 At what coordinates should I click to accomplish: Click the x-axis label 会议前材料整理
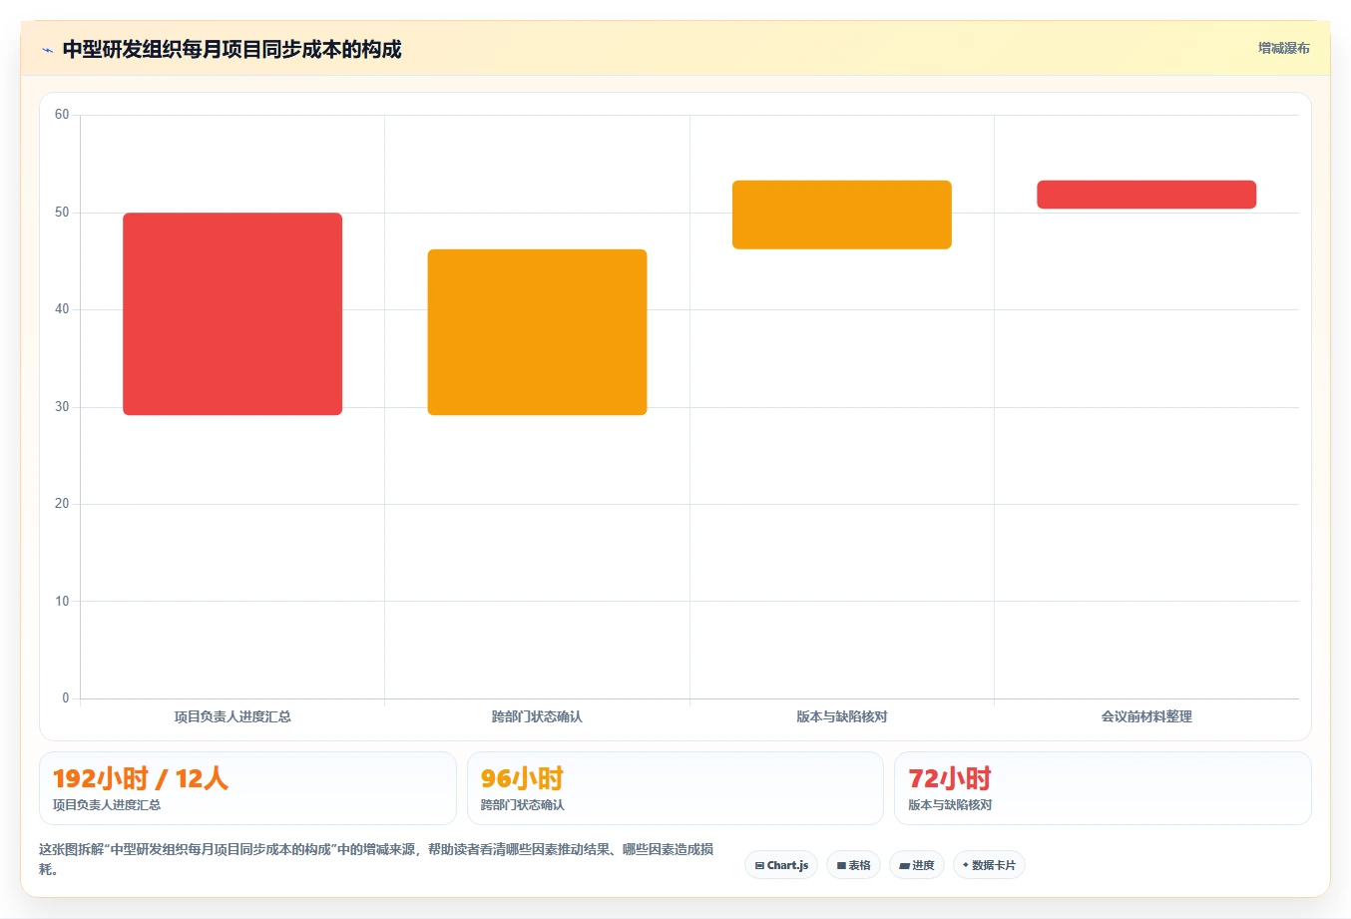click(x=1146, y=716)
